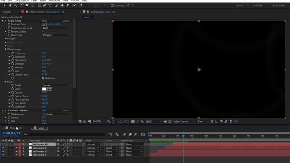
Task: Toggle the Frequency stopwatch keyframing
Action: tap(13, 53)
